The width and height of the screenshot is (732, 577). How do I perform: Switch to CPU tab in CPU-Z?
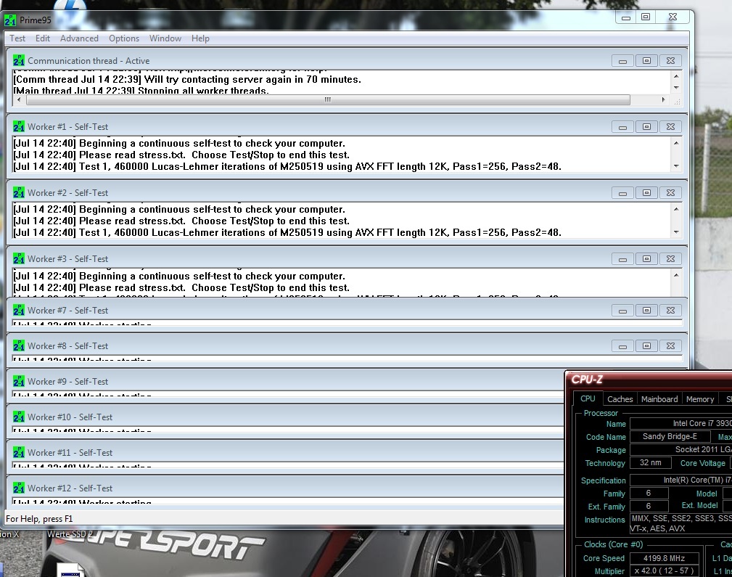(x=588, y=398)
